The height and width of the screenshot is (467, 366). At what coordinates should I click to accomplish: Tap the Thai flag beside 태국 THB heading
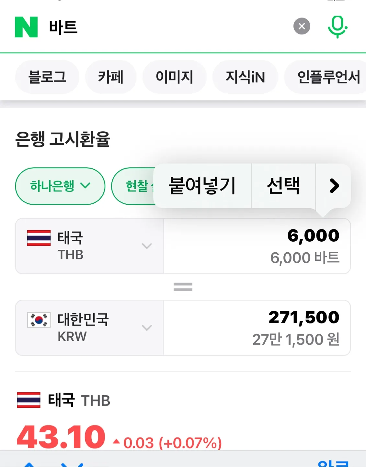[29, 400]
